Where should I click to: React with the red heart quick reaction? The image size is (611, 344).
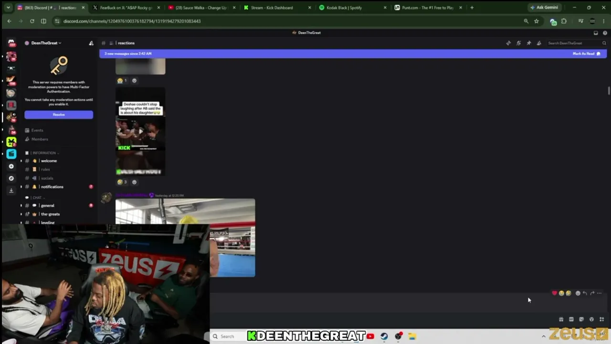click(554, 293)
